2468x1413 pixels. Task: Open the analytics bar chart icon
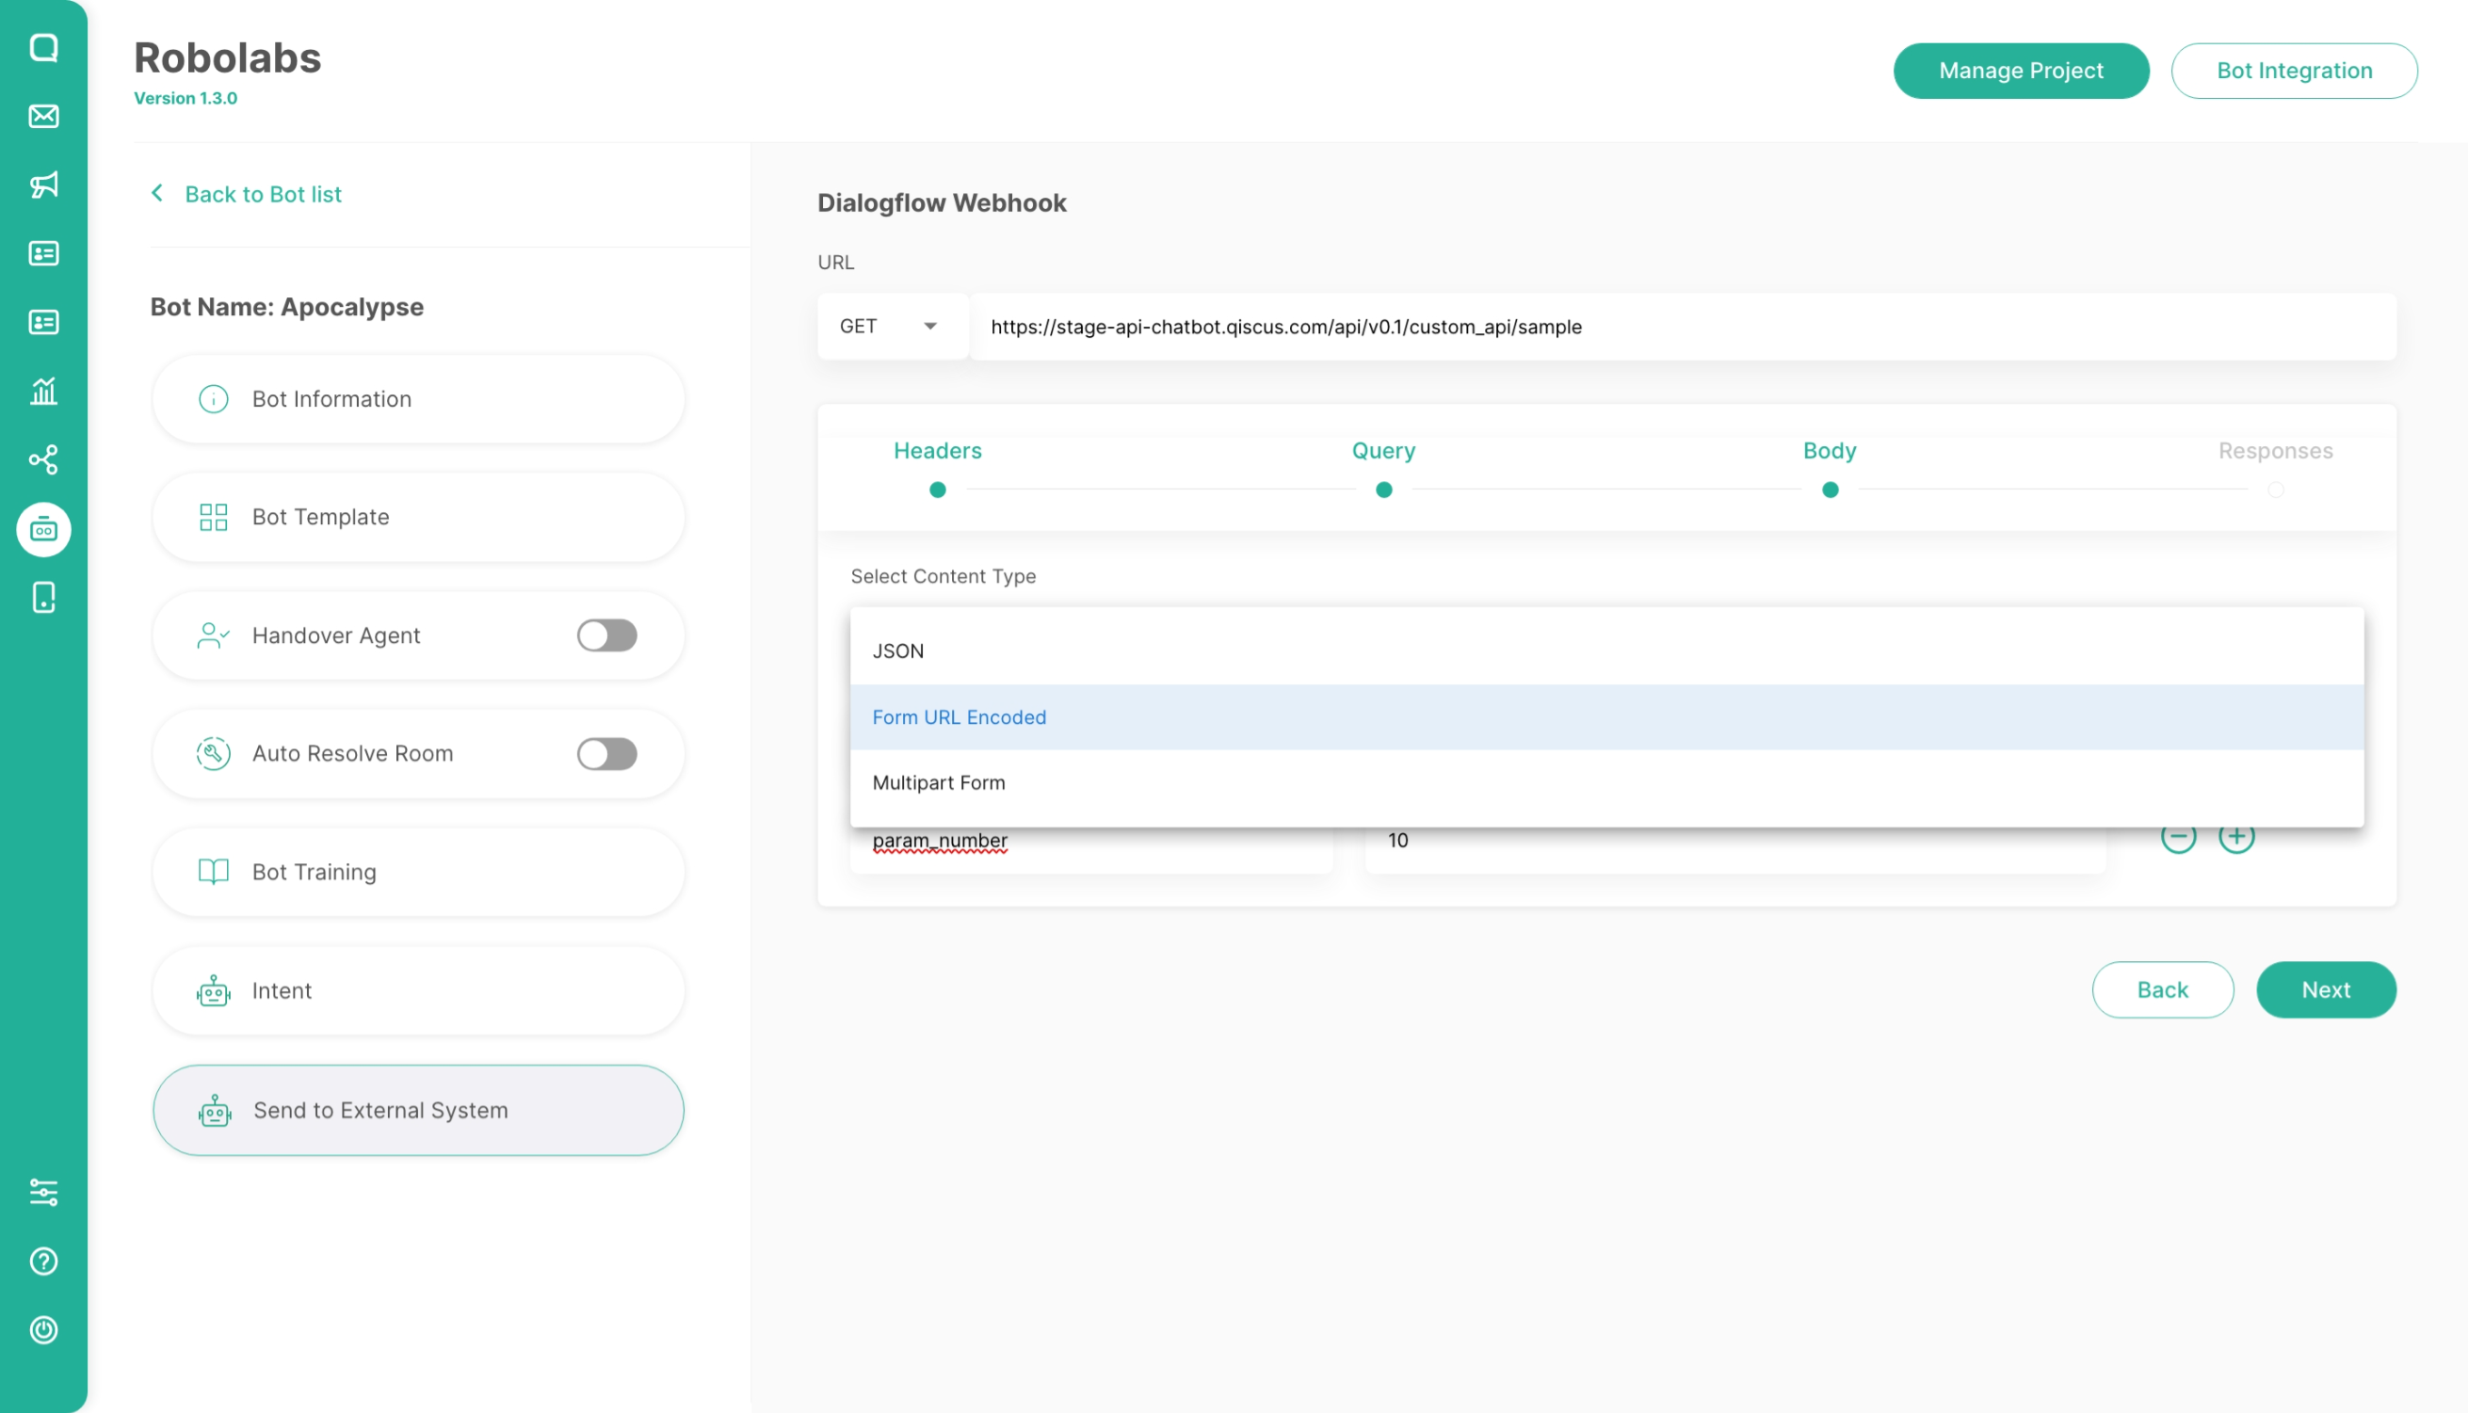(x=43, y=391)
